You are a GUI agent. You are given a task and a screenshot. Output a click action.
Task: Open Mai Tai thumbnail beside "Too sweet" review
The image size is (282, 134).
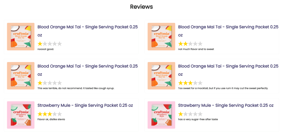pos(161,76)
